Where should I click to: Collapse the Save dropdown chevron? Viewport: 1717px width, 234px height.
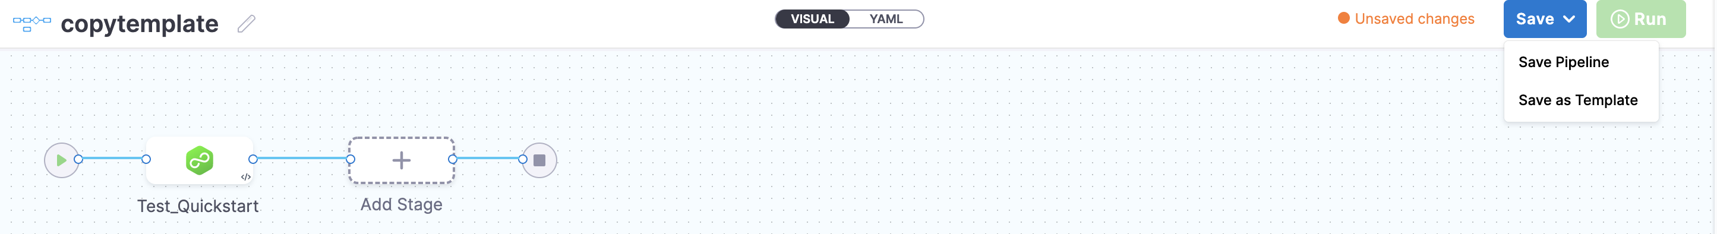coord(1570,18)
